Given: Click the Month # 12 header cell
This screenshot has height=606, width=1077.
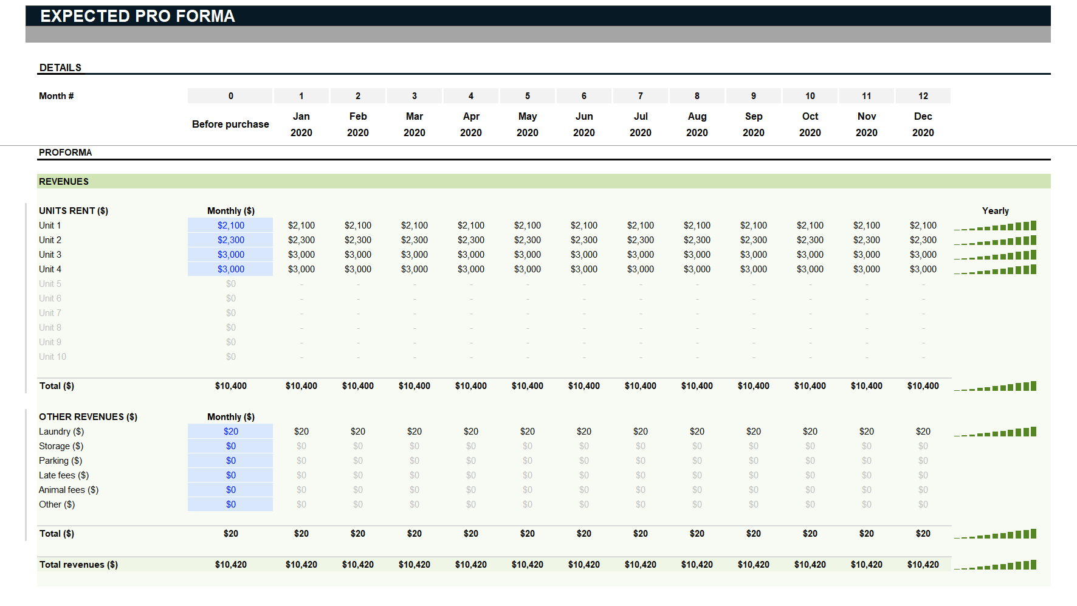Looking at the screenshot, I should tap(923, 96).
